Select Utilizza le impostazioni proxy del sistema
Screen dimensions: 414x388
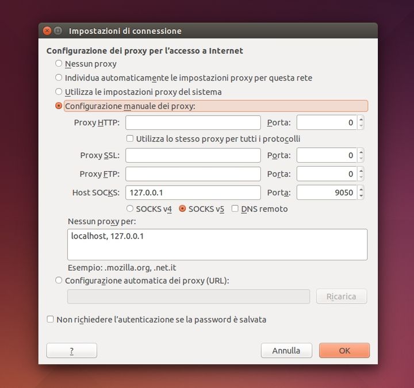(59, 91)
